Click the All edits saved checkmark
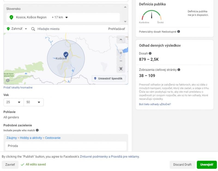Image resolution: width=218 pixels, height=171 pixels. point(22,165)
